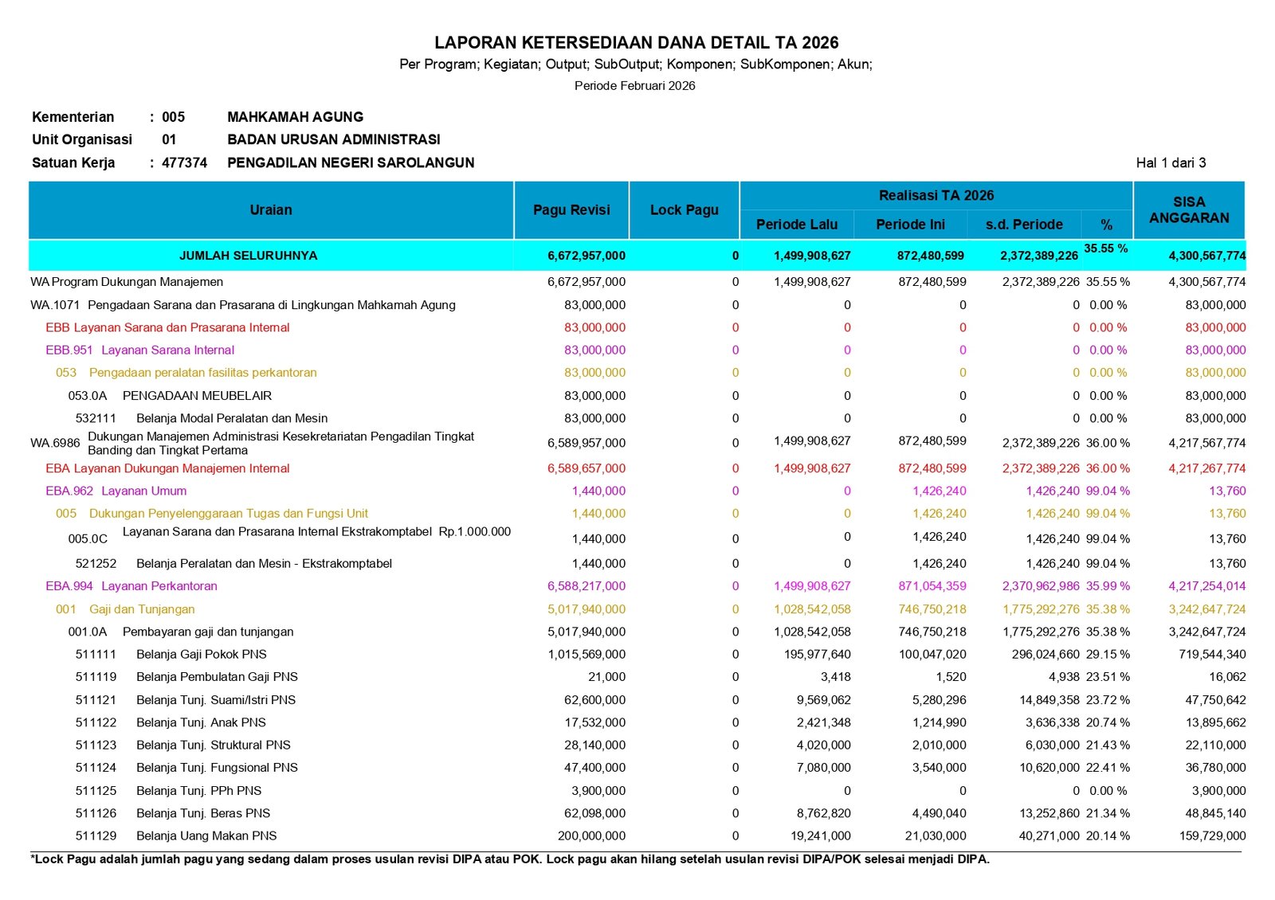Viewport: 1275px width, 900px height.
Task: Select the 053.0A PENGADAAN MEUBELAIR row
Action: tap(170, 396)
